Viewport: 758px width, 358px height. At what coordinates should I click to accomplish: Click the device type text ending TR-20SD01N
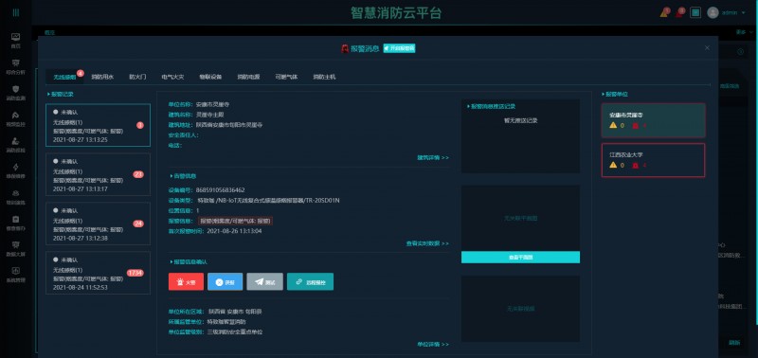268,200
